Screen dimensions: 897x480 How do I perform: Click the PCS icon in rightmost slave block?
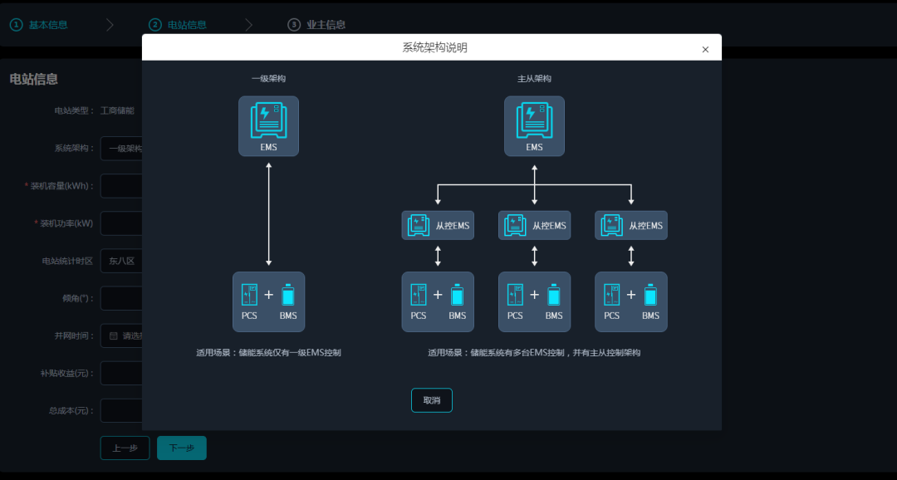612,295
